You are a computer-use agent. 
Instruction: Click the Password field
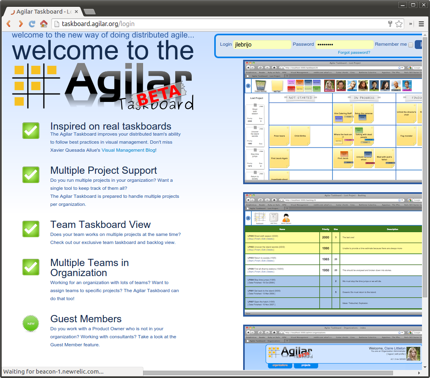(344, 45)
